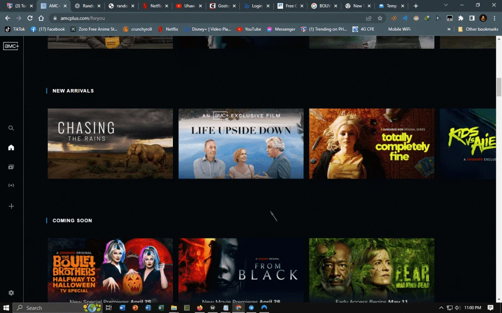Open the notification center icon
The height and width of the screenshot is (313, 502).
(490, 307)
